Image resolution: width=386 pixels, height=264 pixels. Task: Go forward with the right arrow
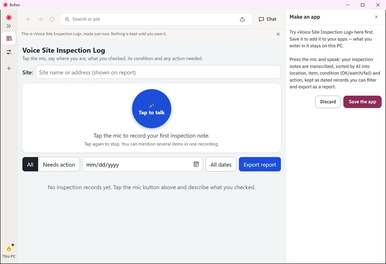40,19
